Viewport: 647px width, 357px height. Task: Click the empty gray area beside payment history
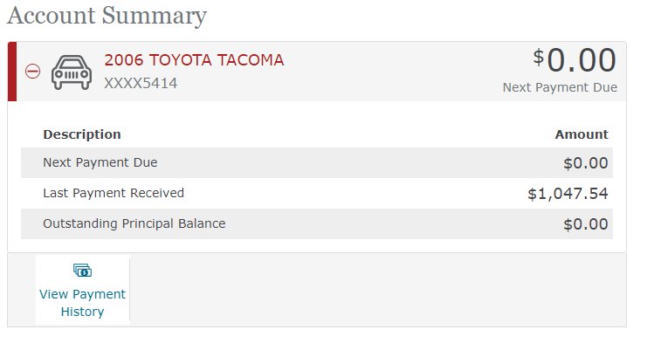[377, 290]
